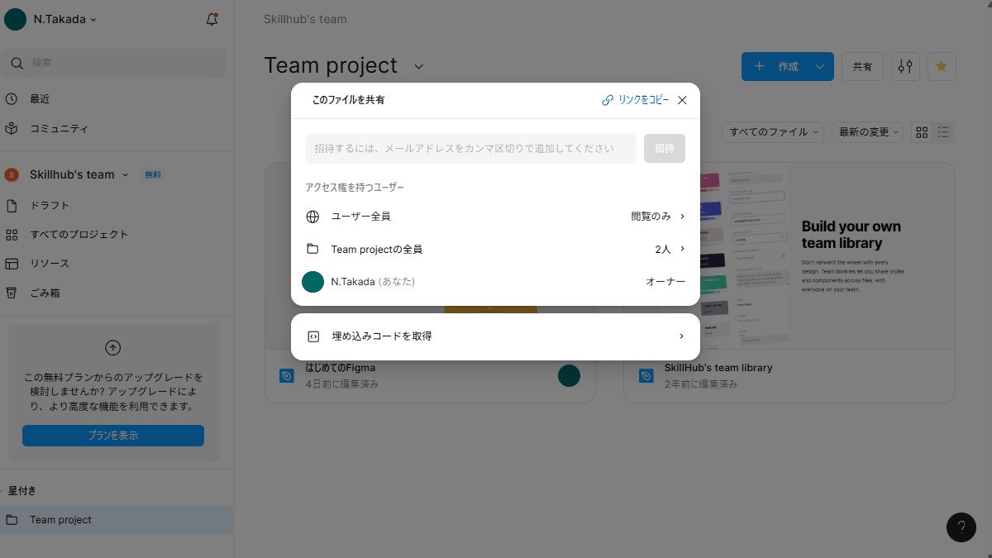Change ユーザー全員 access permission

[658, 217]
